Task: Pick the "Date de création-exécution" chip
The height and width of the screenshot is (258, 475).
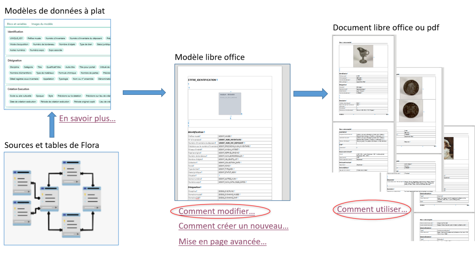Action: pos(23,102)
